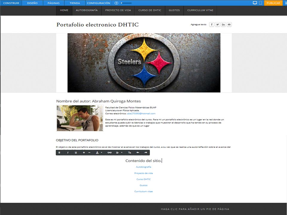287x215 pixels.
Task: Open the Configuración tab
Action: pos(98,3)
